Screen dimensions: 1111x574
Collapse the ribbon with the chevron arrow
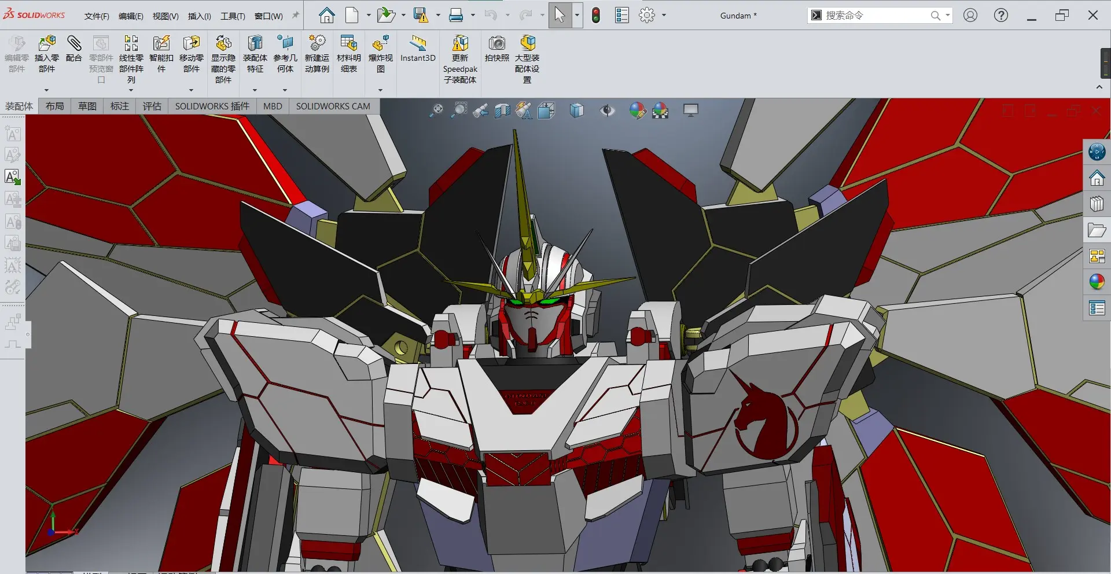click(x=1099, y=87)
